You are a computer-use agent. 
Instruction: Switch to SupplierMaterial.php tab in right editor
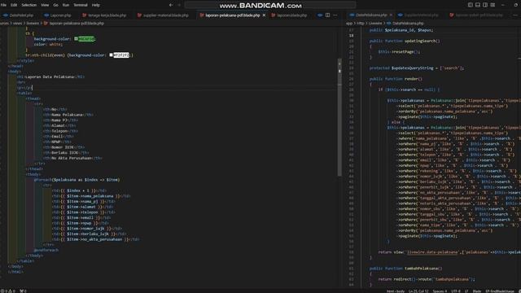click(418, 15)
